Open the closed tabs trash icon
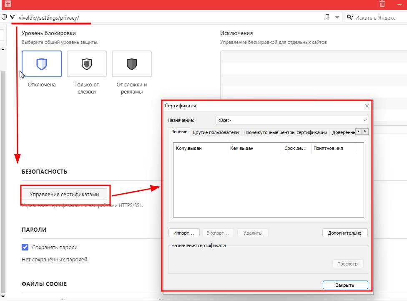The height and width of the screenshot is (301, 407). click(382, 4)
